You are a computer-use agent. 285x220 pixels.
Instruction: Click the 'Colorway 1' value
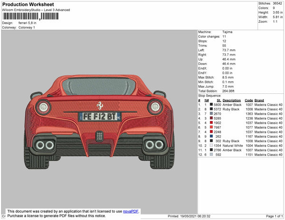[x=27, y=27]
